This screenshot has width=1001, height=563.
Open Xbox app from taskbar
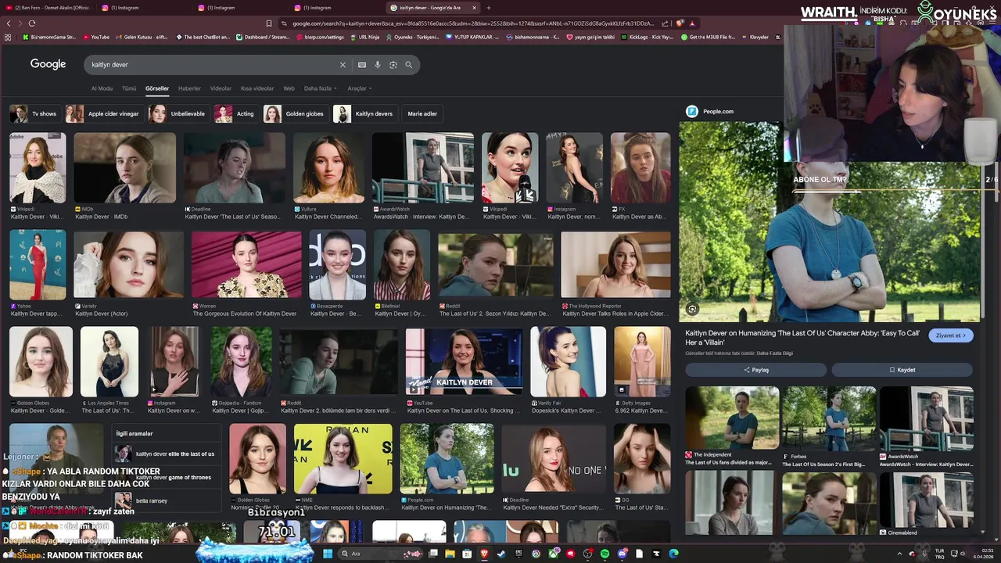tap(553, 554)
